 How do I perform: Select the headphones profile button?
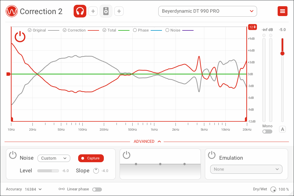point(80,11)
